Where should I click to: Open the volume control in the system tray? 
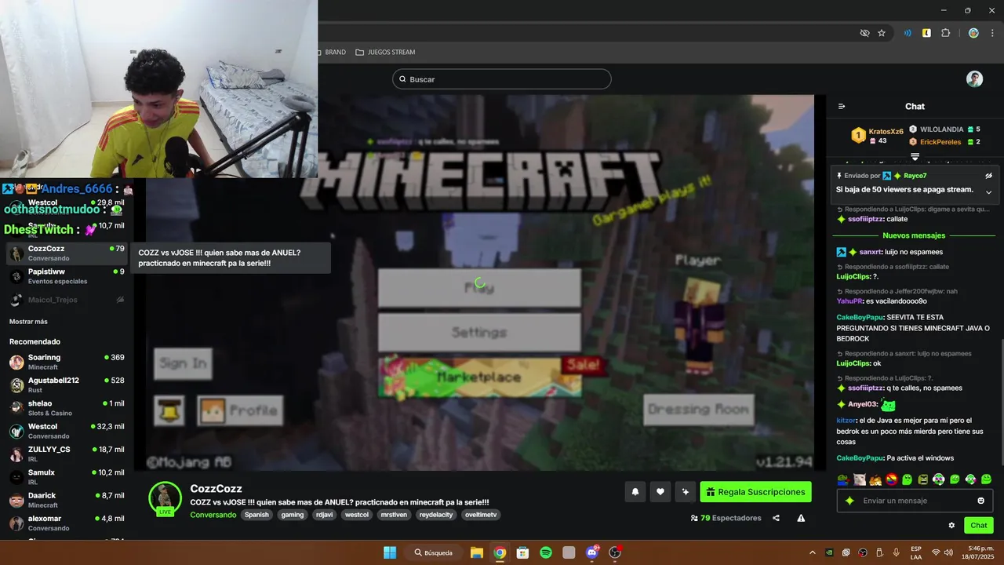(x=950, y=552)
